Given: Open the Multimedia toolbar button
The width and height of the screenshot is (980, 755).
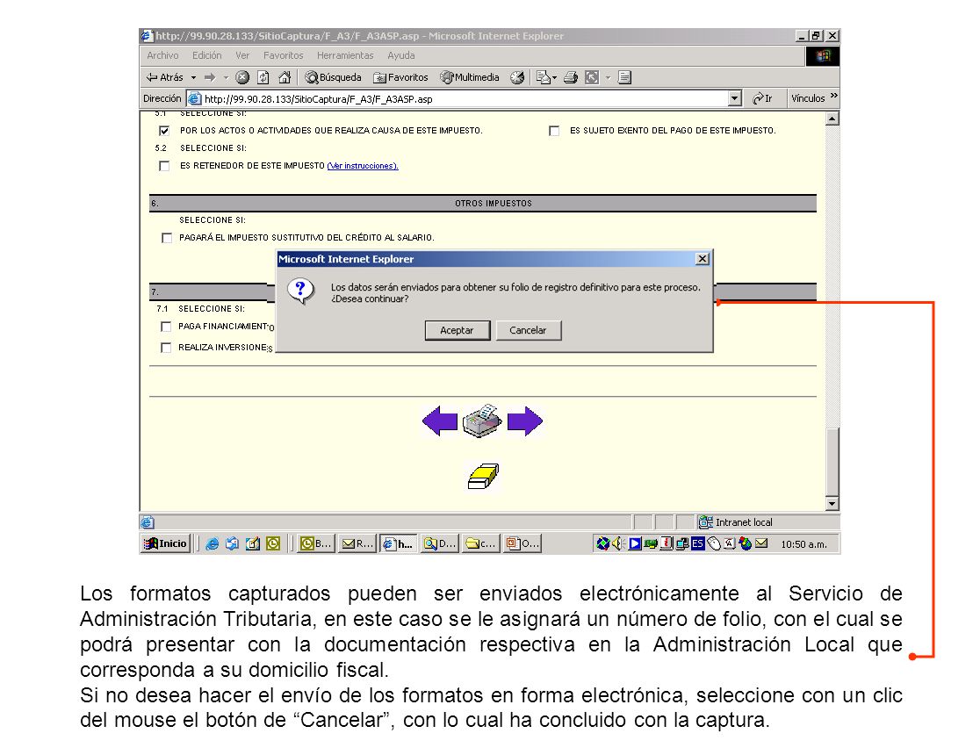Looking at the screenshot, I should tap(470, 77).
